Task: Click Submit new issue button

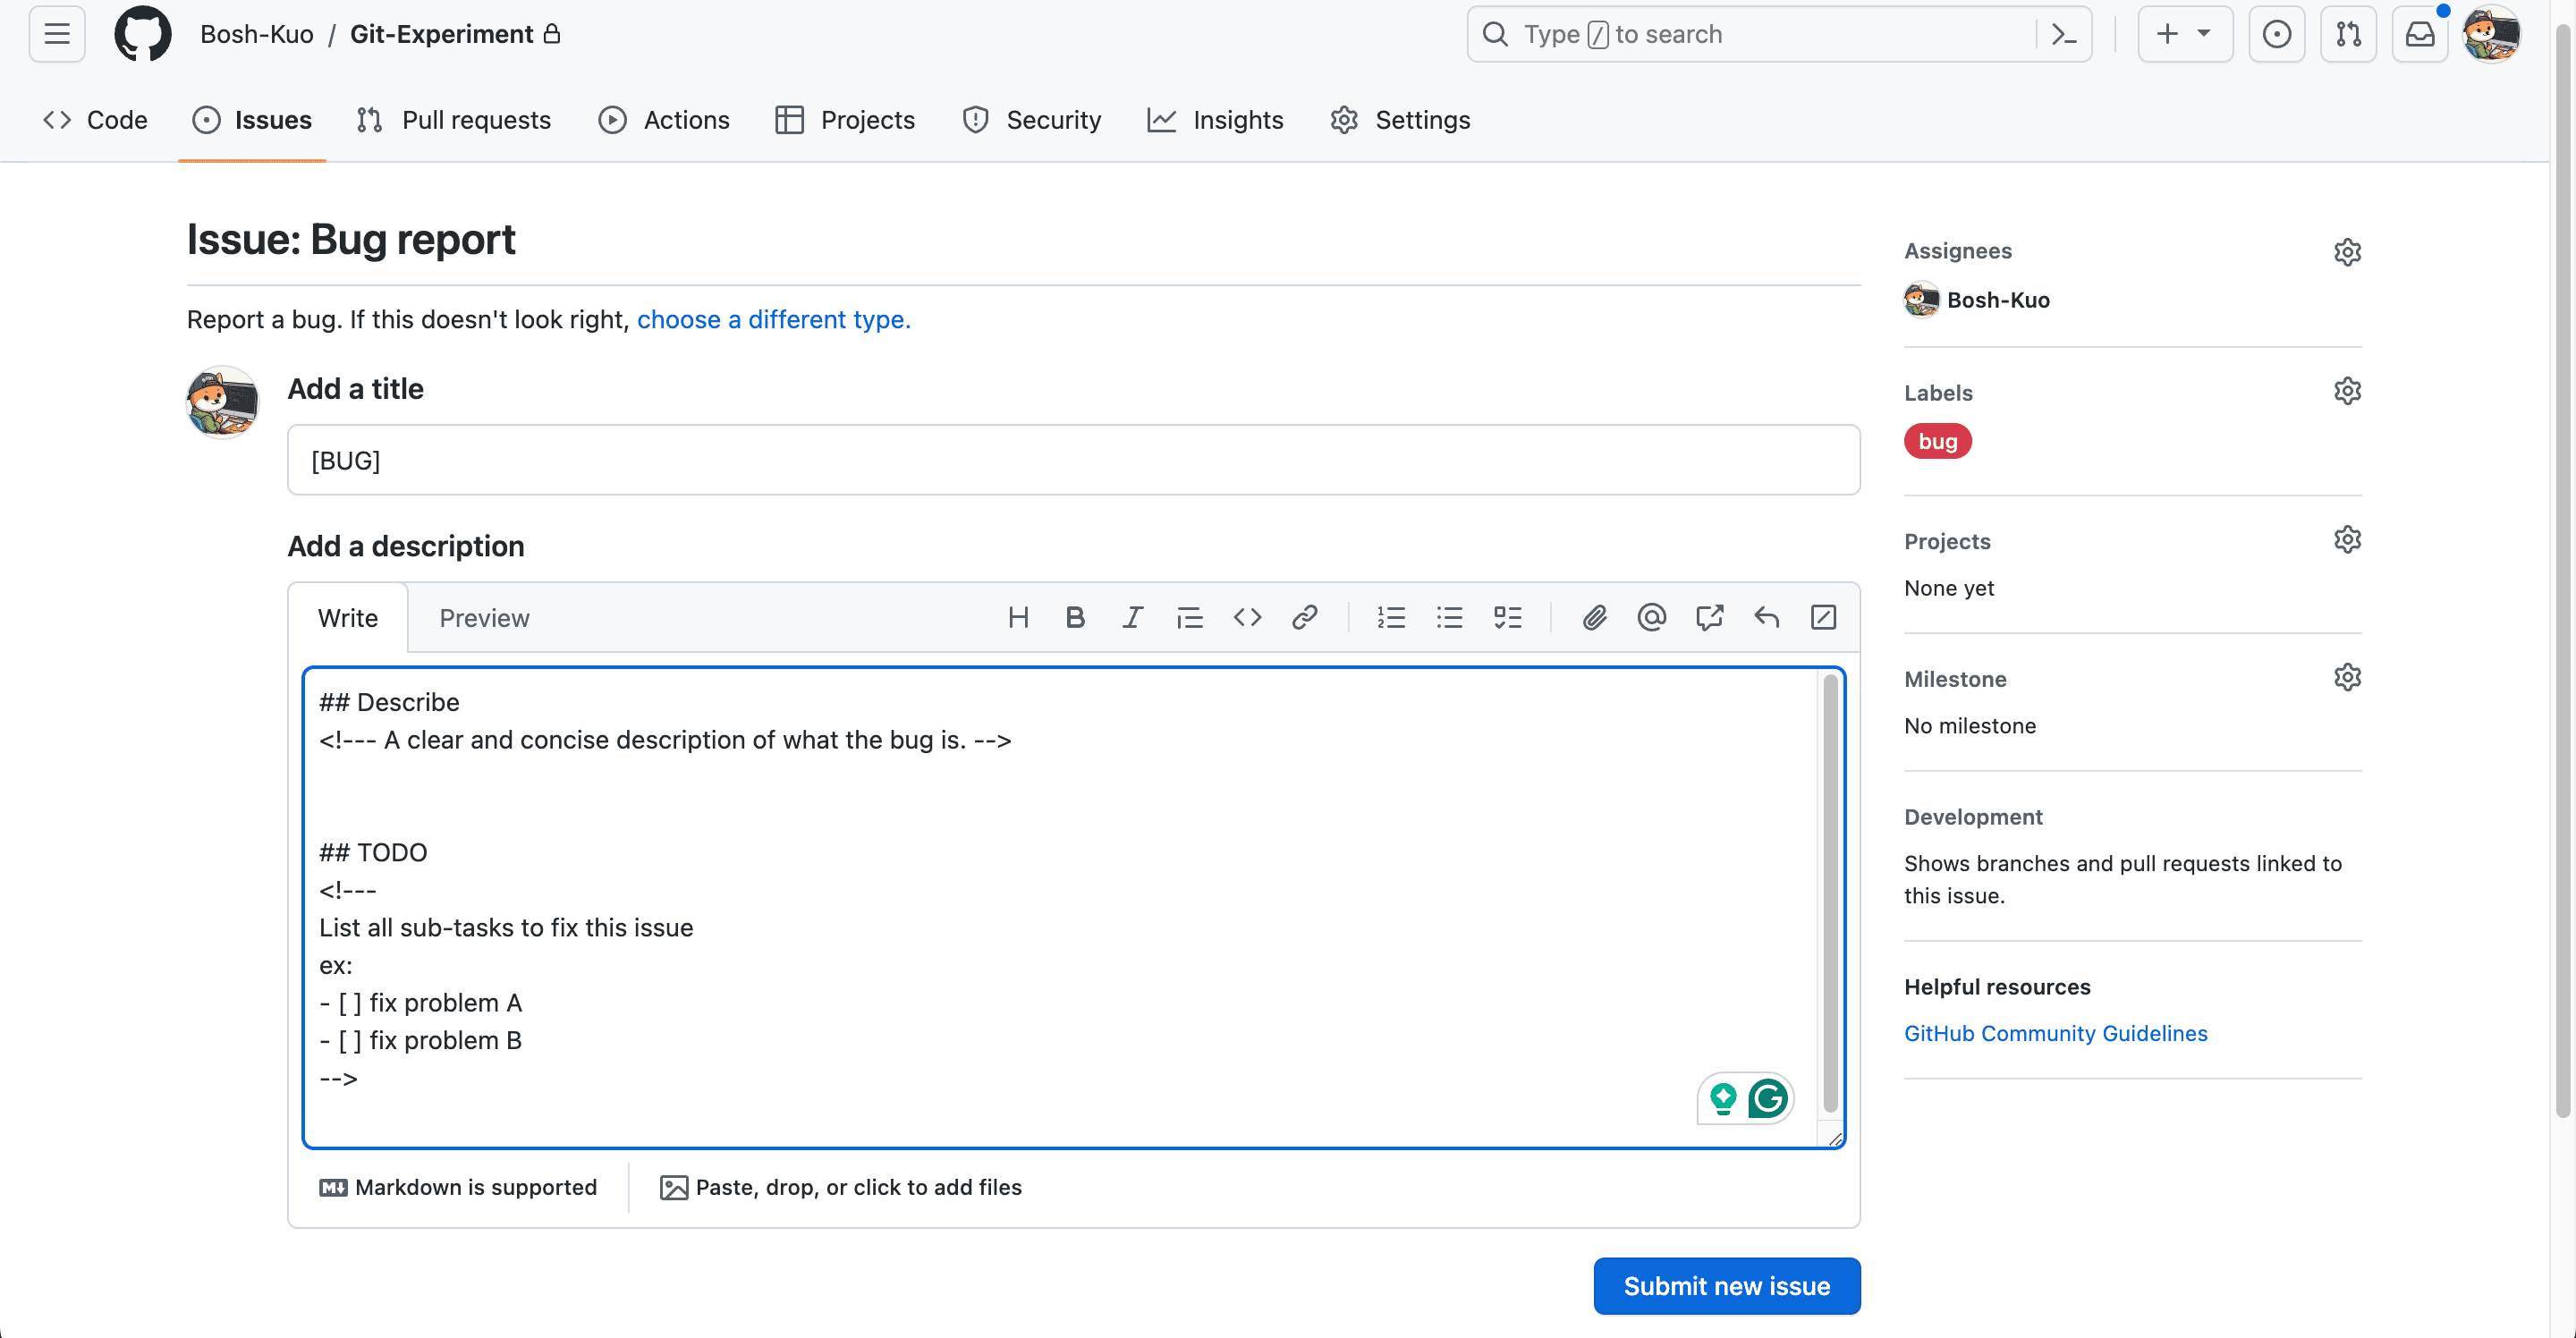Action: click(x=1726, y=1286)
